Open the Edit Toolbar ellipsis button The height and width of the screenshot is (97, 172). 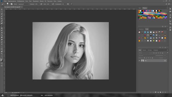[x=2, y=56]
